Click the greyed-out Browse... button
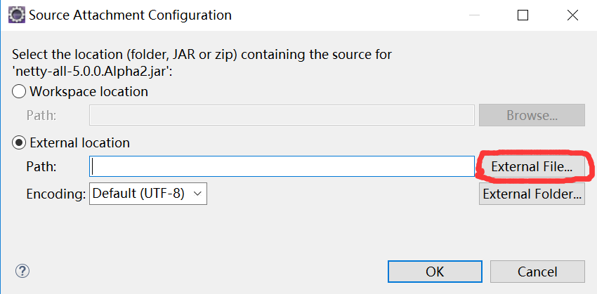Viewport: 597px width, 294px height. [532, 115]
